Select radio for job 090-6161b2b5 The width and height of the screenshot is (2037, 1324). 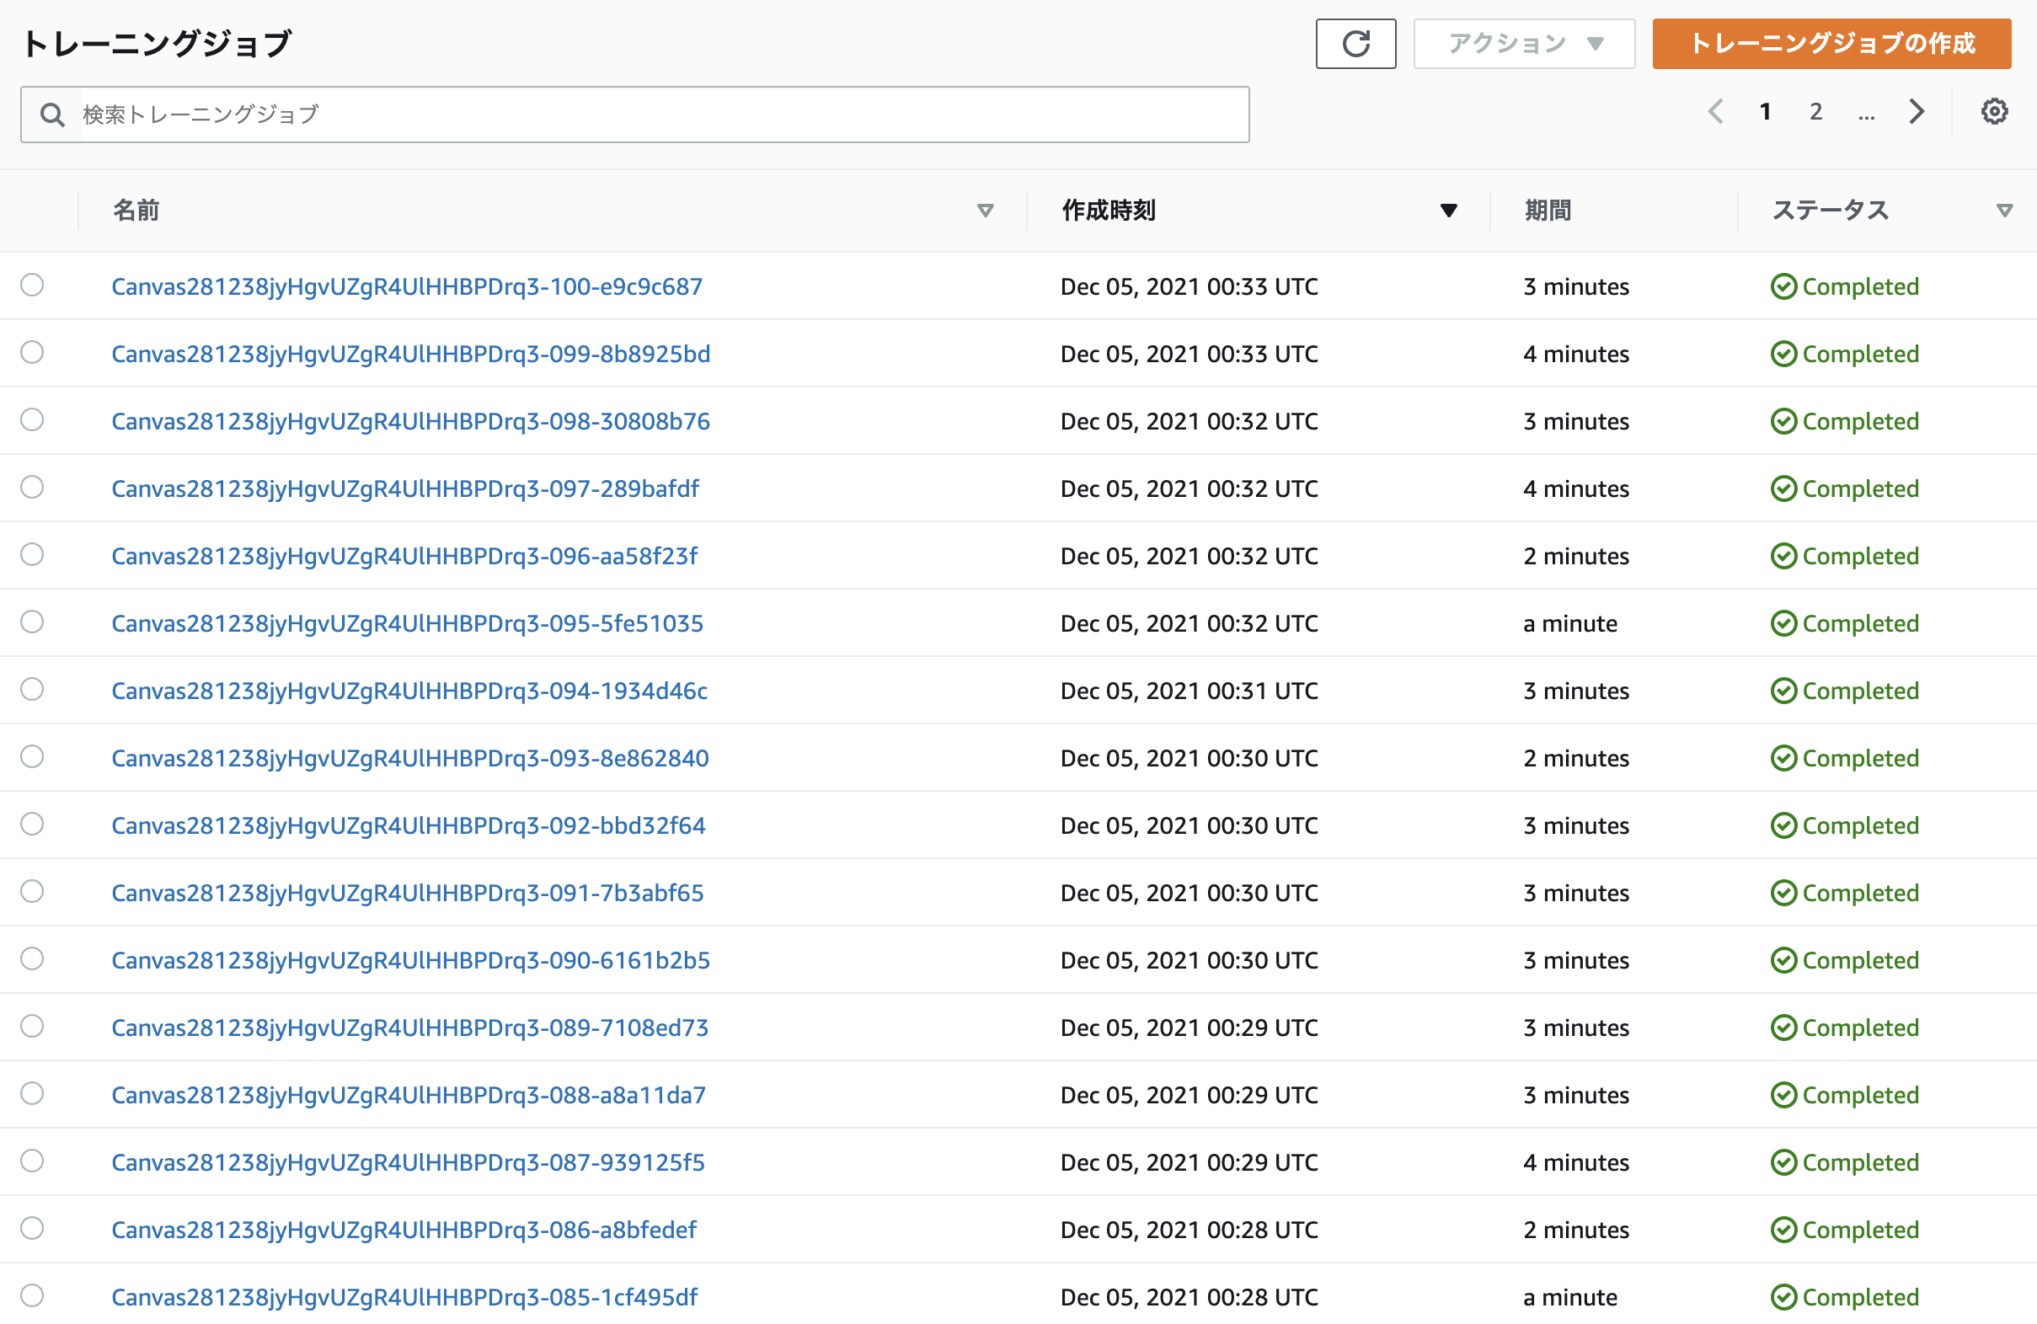coord(33,958)
